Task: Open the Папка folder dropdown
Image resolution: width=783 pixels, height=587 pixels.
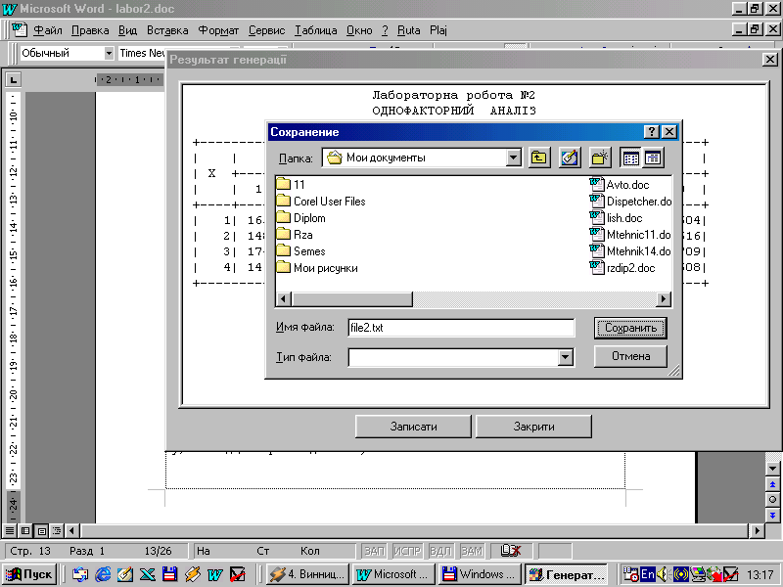Action: [x=513, y=158]
